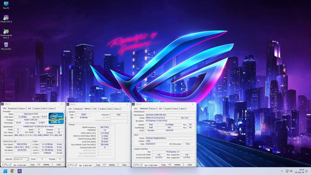Go to About tab in the Motherboard CPU-Z window

click(x=183, y=108)
